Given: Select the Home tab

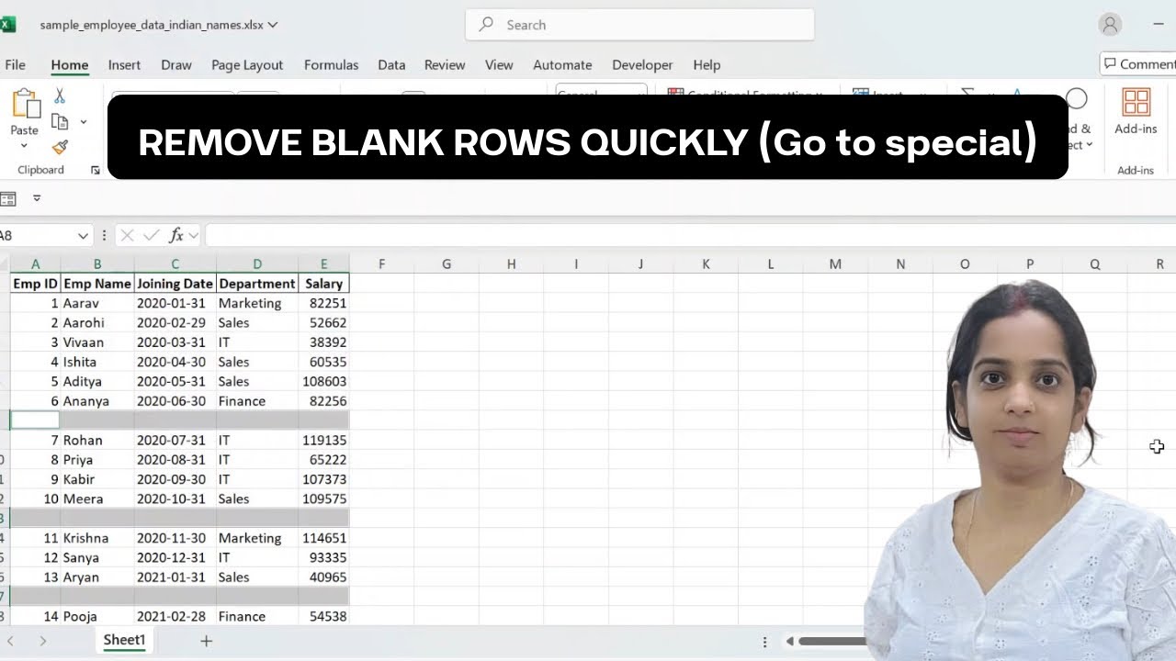Looking at the screenshot, I should point(70,64).
